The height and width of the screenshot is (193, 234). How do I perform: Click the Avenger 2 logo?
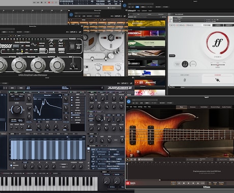(120, 88)
